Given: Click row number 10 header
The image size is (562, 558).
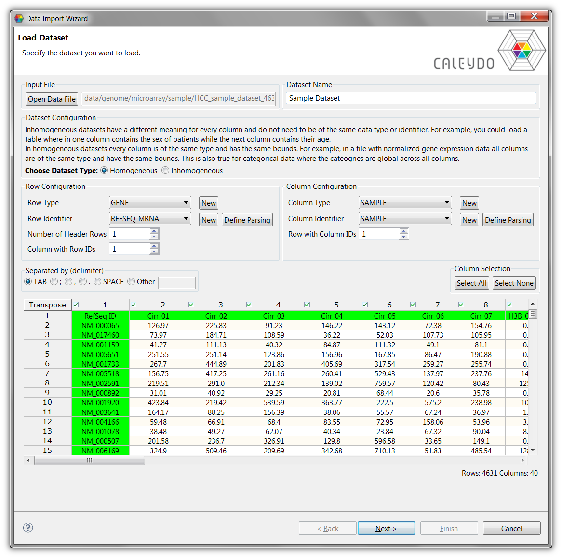Looking at the screenshot, I should coord(47,402).
